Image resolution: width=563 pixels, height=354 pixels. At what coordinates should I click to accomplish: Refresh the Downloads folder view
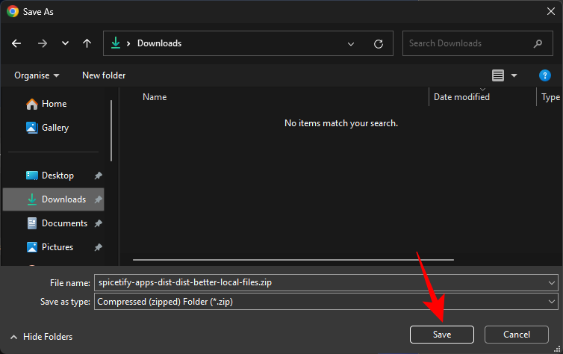(379, 43)
